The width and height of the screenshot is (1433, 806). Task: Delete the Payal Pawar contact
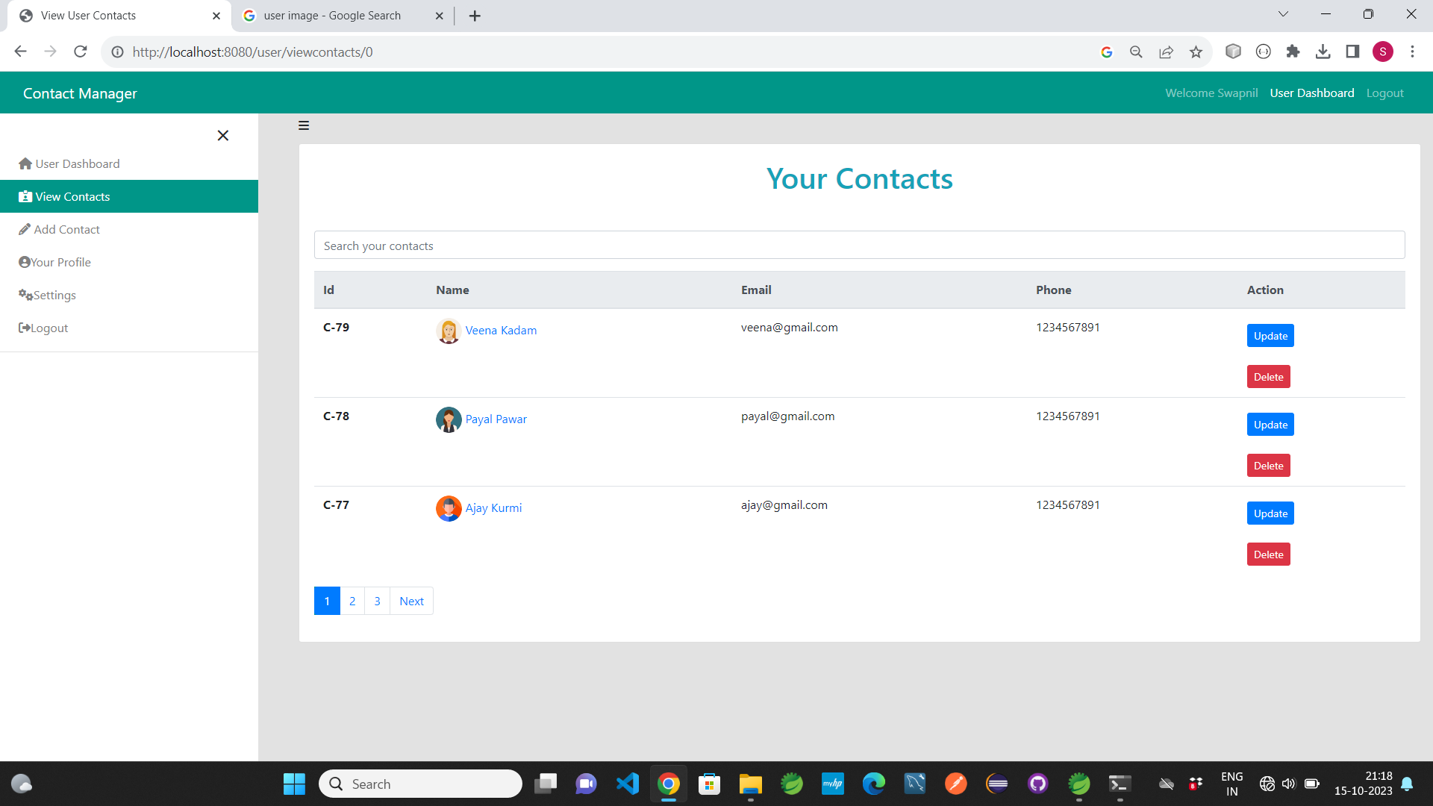click(x=1268, y=466)
